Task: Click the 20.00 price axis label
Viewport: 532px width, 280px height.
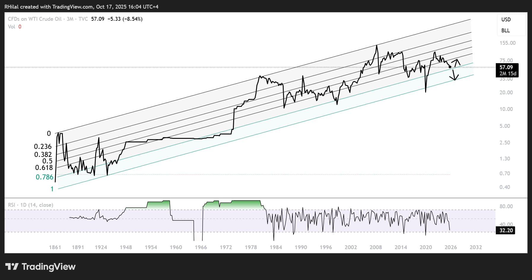Action: pyautogui.click(x=506, y=93)
